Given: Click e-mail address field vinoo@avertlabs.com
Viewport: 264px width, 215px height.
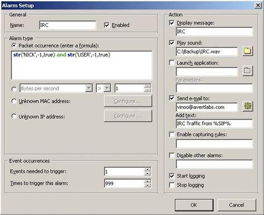Looking at the screenshot, I should [207, 107].
